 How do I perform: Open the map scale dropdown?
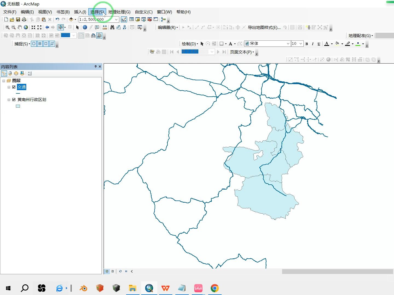click(116, 19)
